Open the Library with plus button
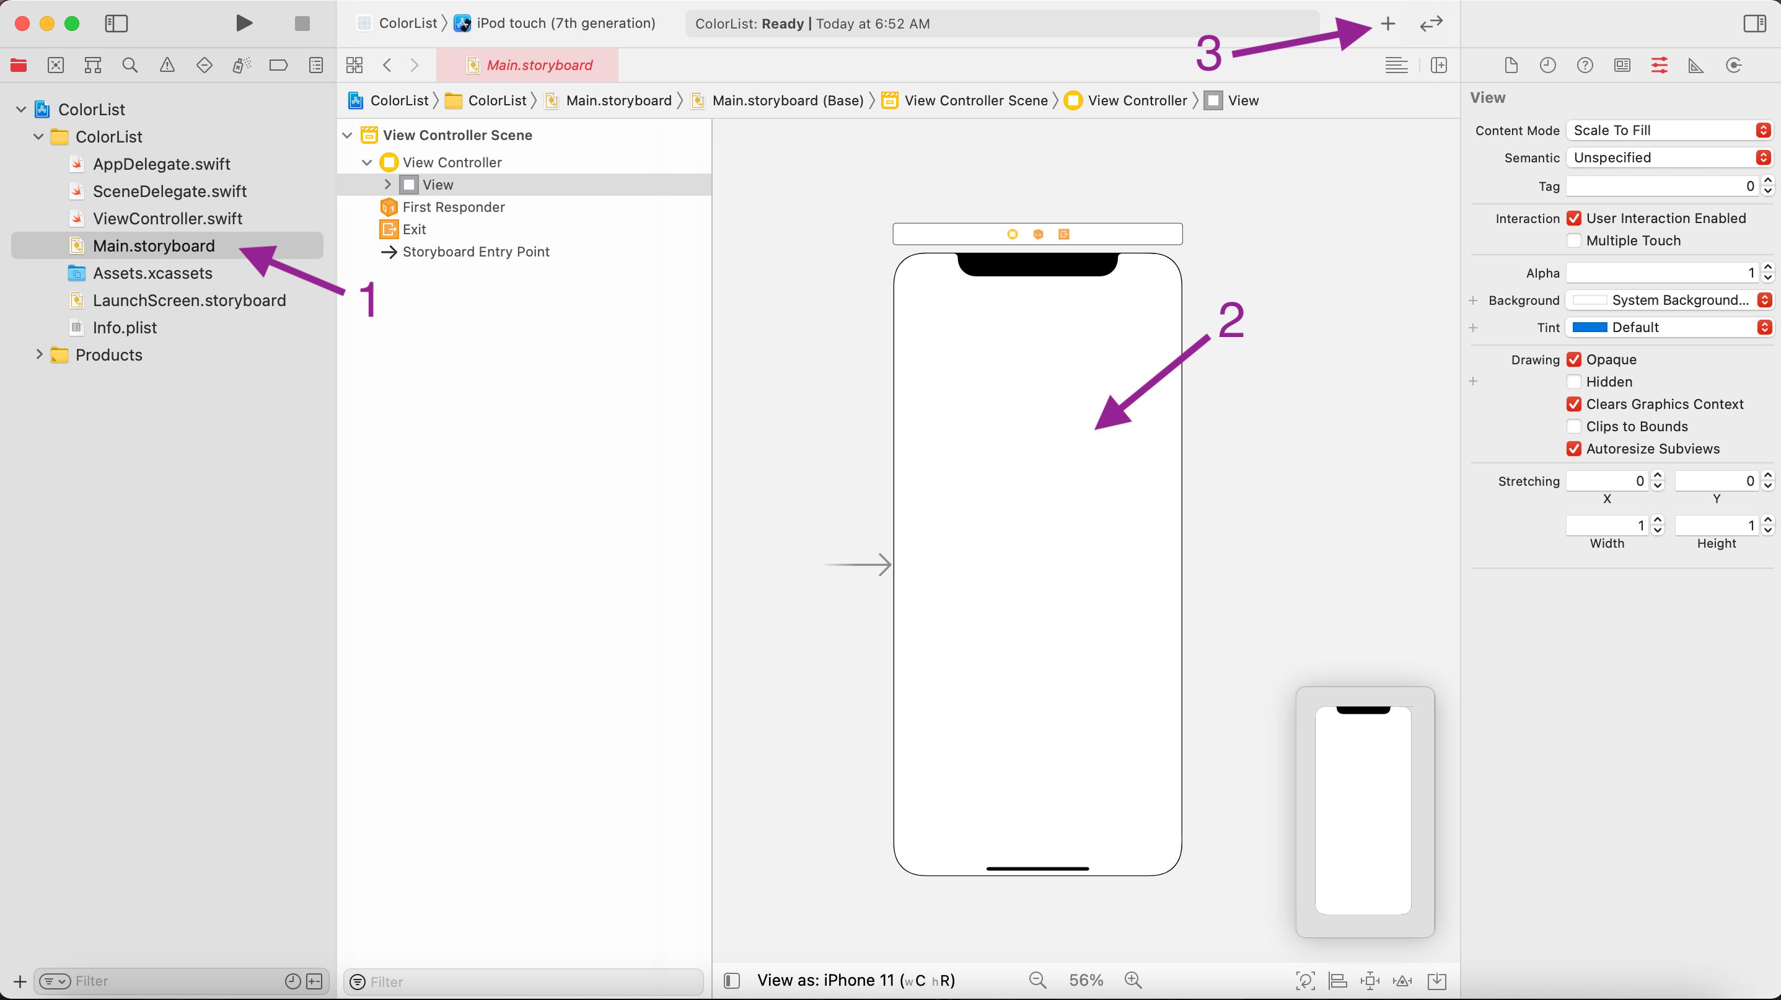 tap(1387, 24)
